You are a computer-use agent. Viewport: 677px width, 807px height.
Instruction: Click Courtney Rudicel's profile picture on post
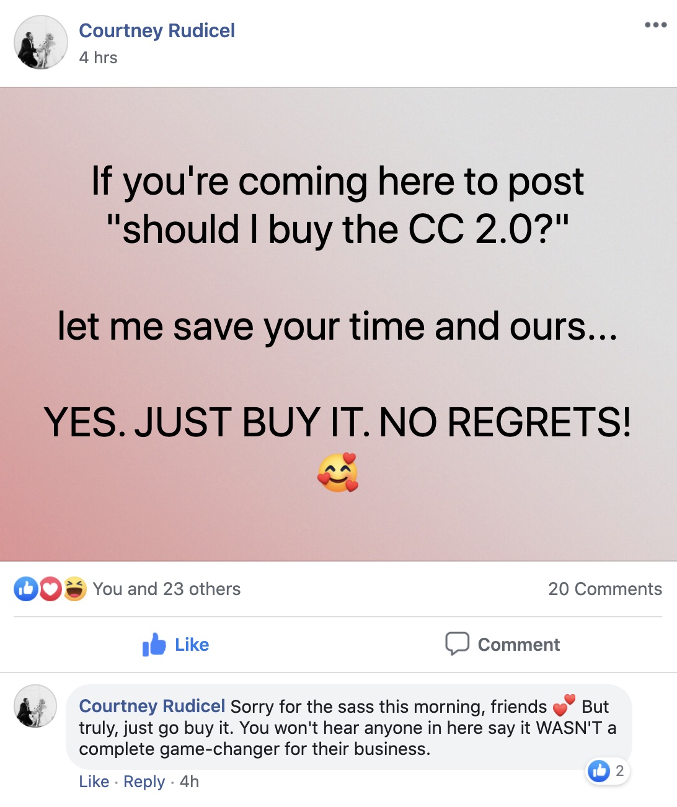[41, 42]
